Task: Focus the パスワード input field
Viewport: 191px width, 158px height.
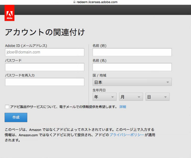Action: click(44, 67)
